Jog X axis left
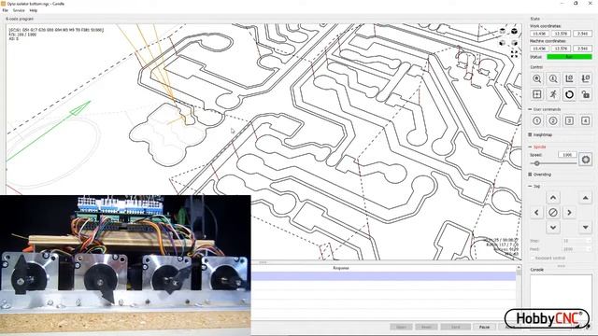 536,213
